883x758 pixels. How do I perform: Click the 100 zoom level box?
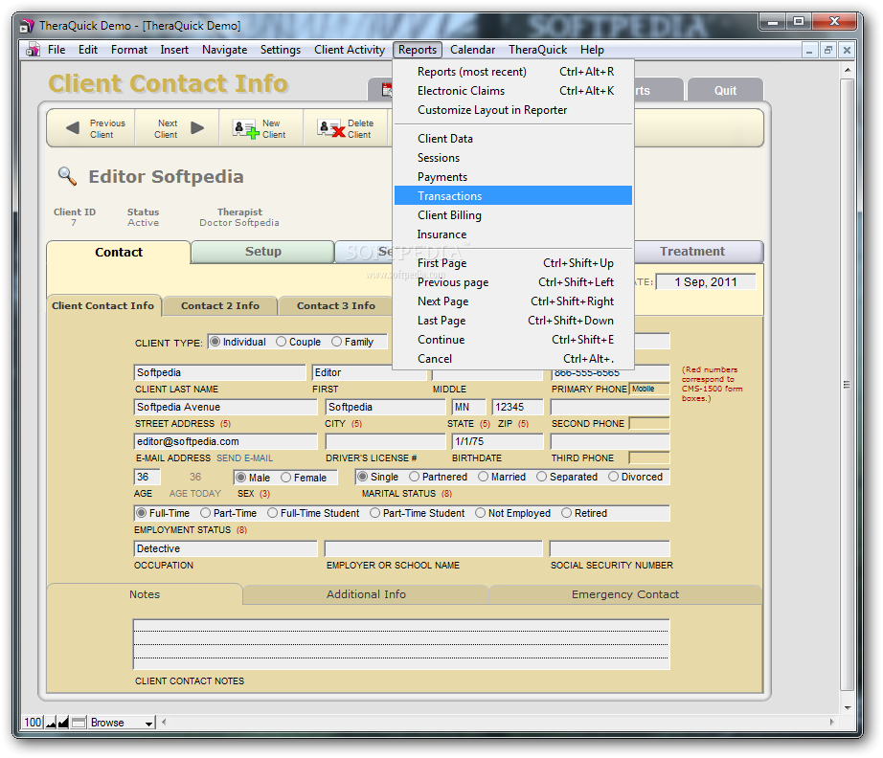coord(33,722)
